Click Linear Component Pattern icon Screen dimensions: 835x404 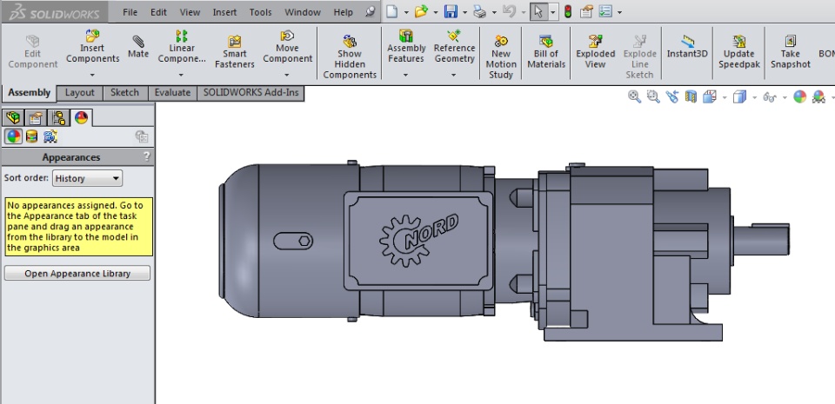[182, 36]
